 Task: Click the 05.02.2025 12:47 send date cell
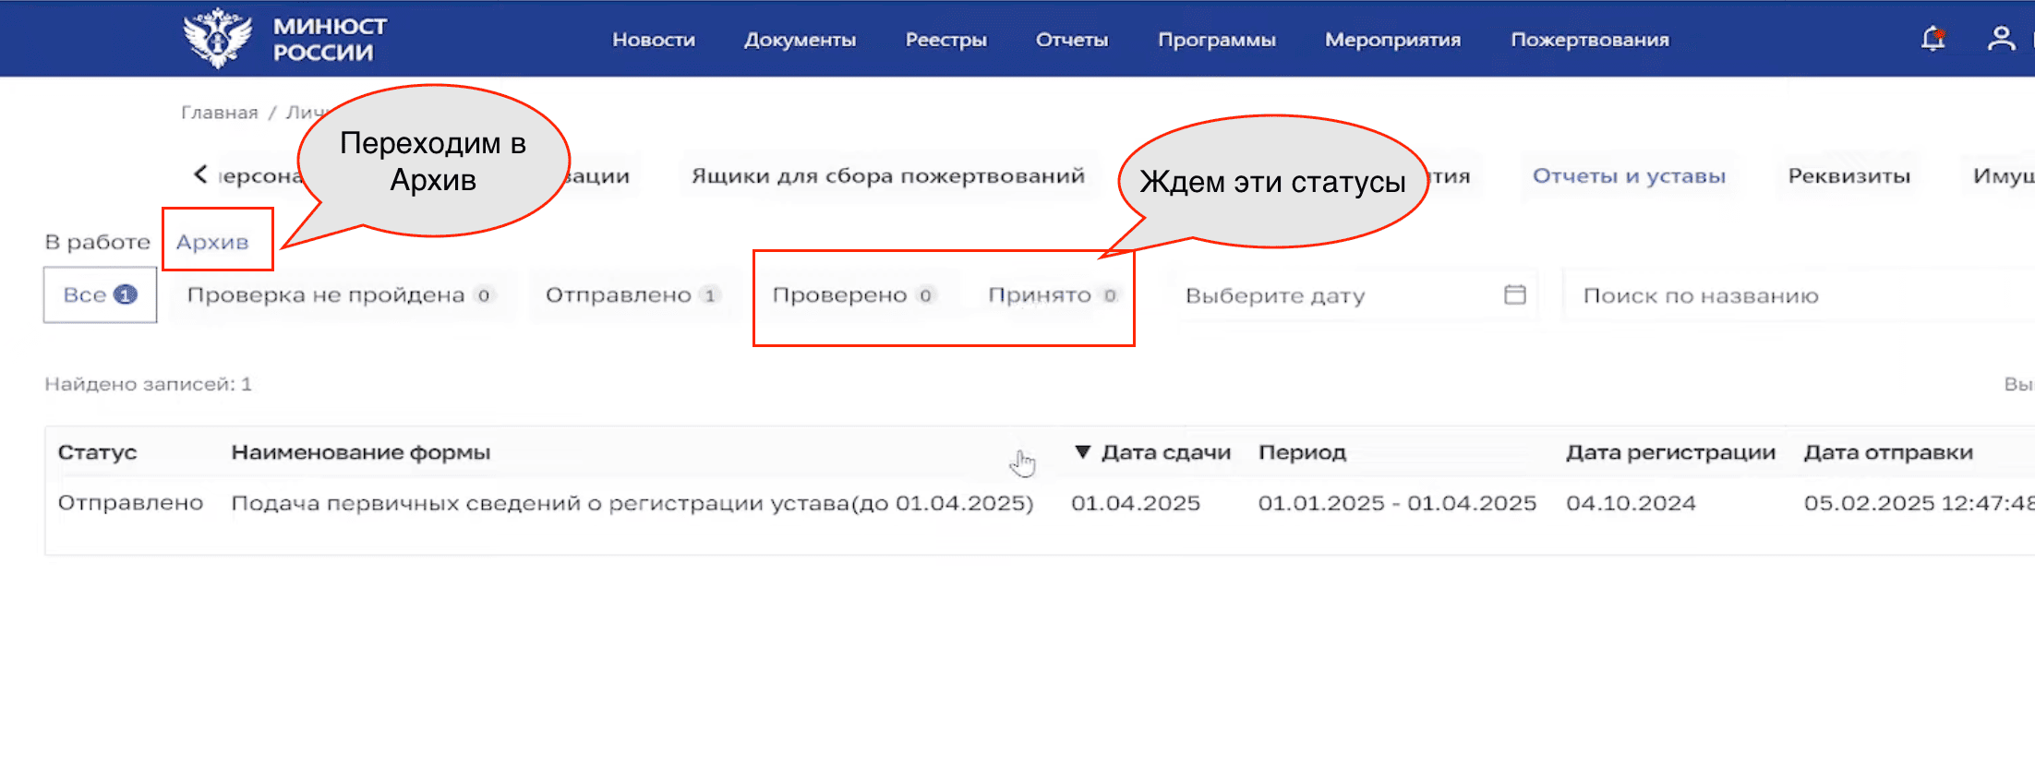click(x=1919, y=503)
